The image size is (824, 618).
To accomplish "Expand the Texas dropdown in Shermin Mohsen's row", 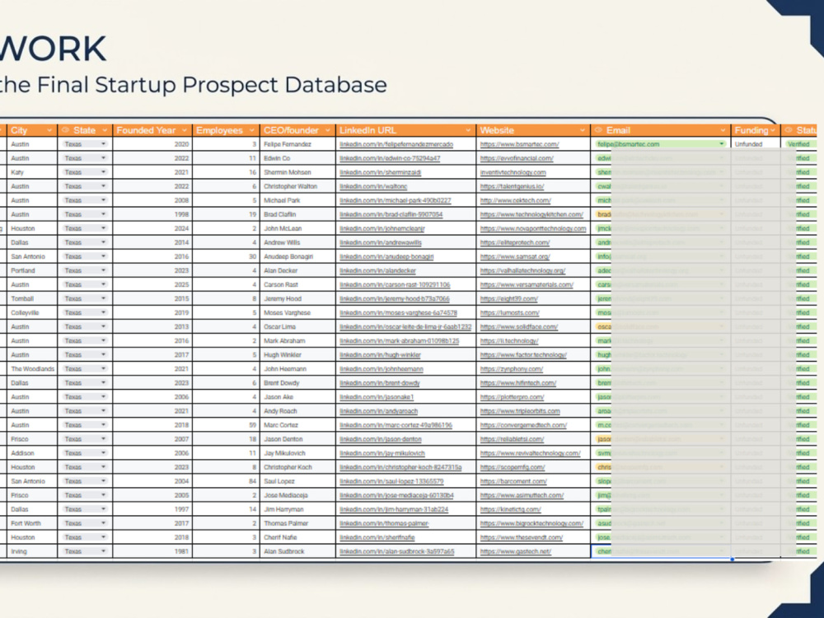I will pos(104,172).
